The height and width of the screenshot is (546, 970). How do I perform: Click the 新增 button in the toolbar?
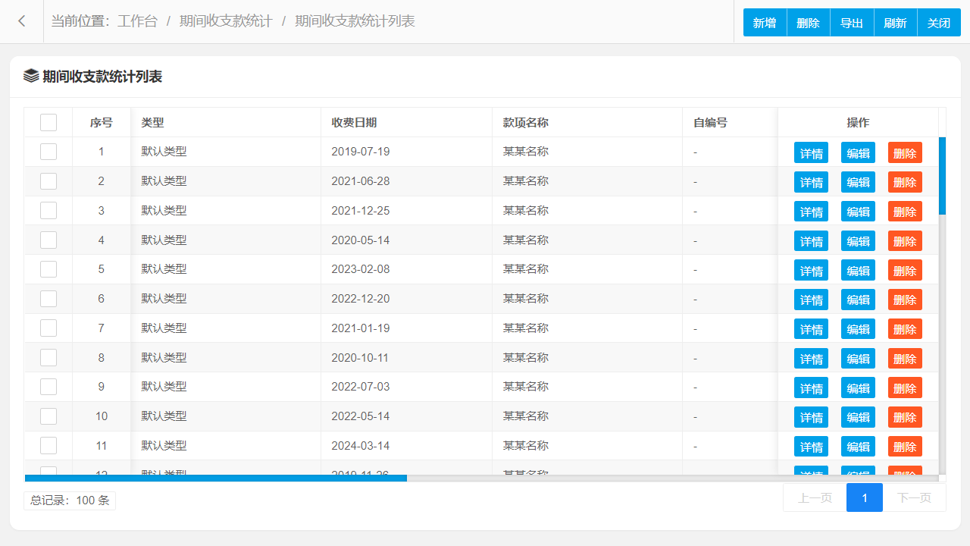point(765,23)
